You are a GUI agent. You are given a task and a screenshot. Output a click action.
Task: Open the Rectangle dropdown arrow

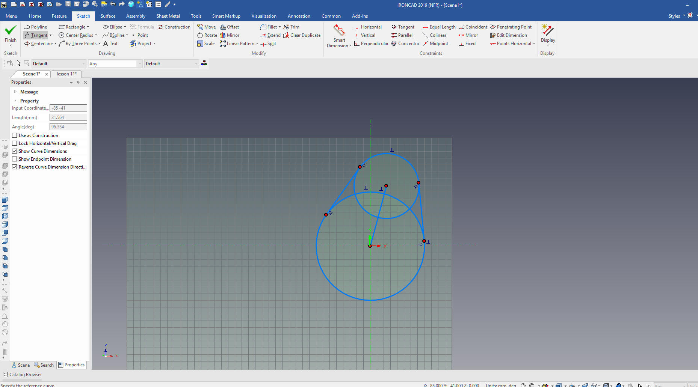[x=88, y=27]
